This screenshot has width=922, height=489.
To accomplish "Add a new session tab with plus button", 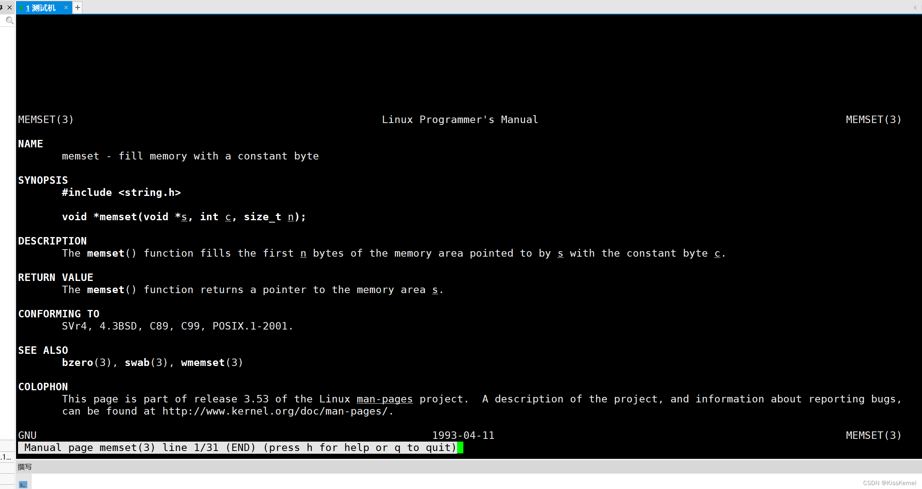I will pos(78,7).
